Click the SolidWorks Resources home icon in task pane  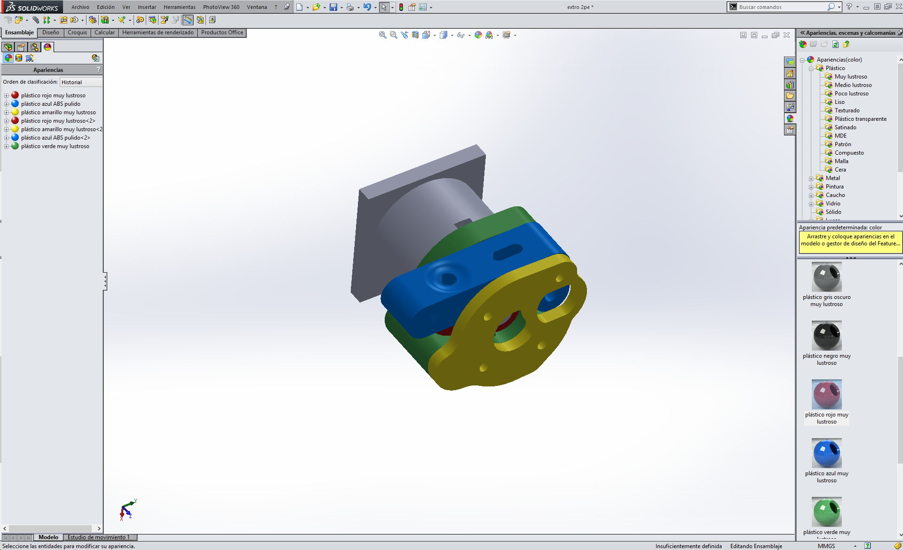[x=790, y=73]
